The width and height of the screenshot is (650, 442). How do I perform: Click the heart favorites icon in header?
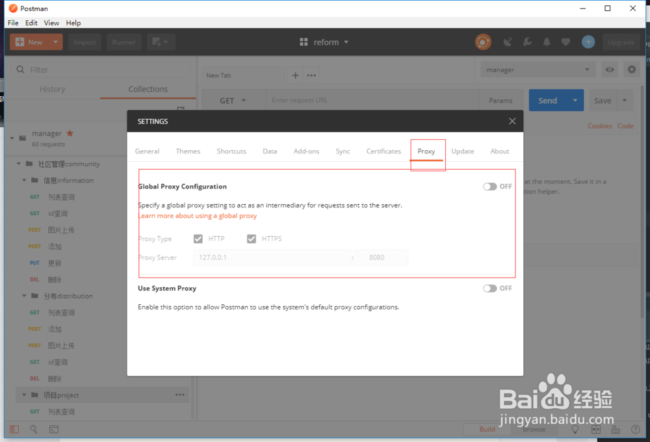pyautogui.click(x=566, y=42)
